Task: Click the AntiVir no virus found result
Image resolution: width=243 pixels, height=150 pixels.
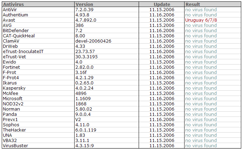Action: 201,9
